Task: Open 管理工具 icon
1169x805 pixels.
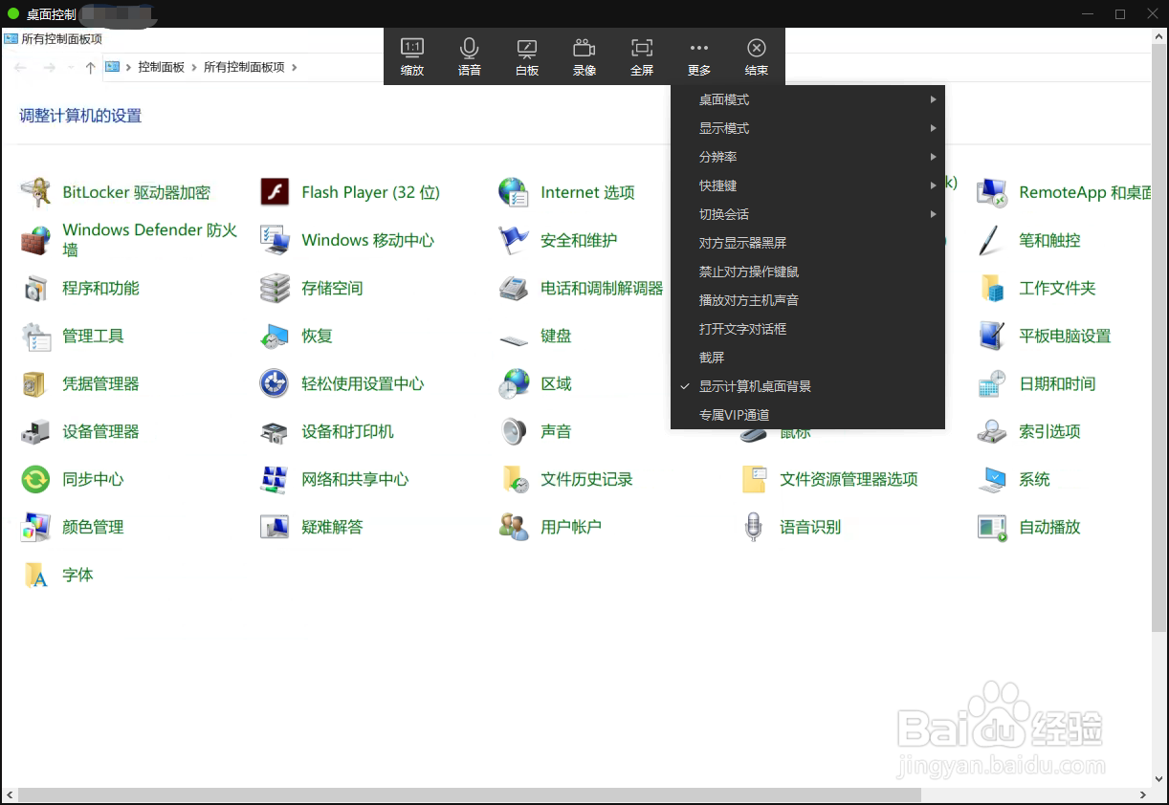Action: 35,336
